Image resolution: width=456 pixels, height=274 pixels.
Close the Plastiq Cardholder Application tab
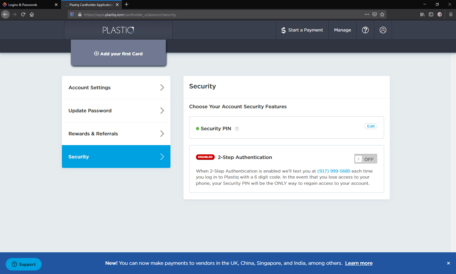[x=117, y=5]
